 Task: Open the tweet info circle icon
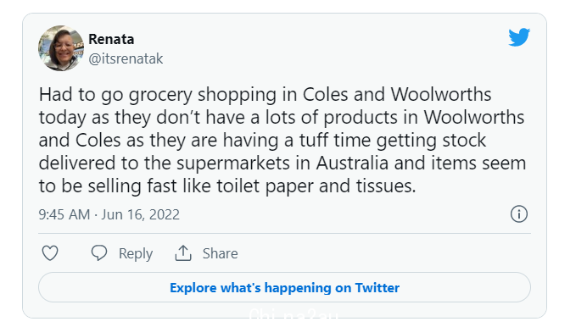519,214
